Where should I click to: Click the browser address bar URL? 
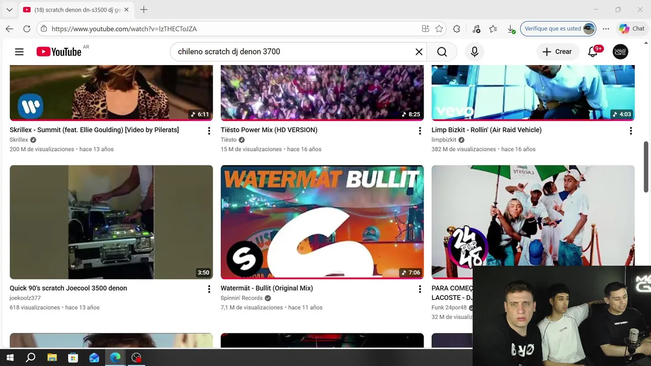pos(124,29)
